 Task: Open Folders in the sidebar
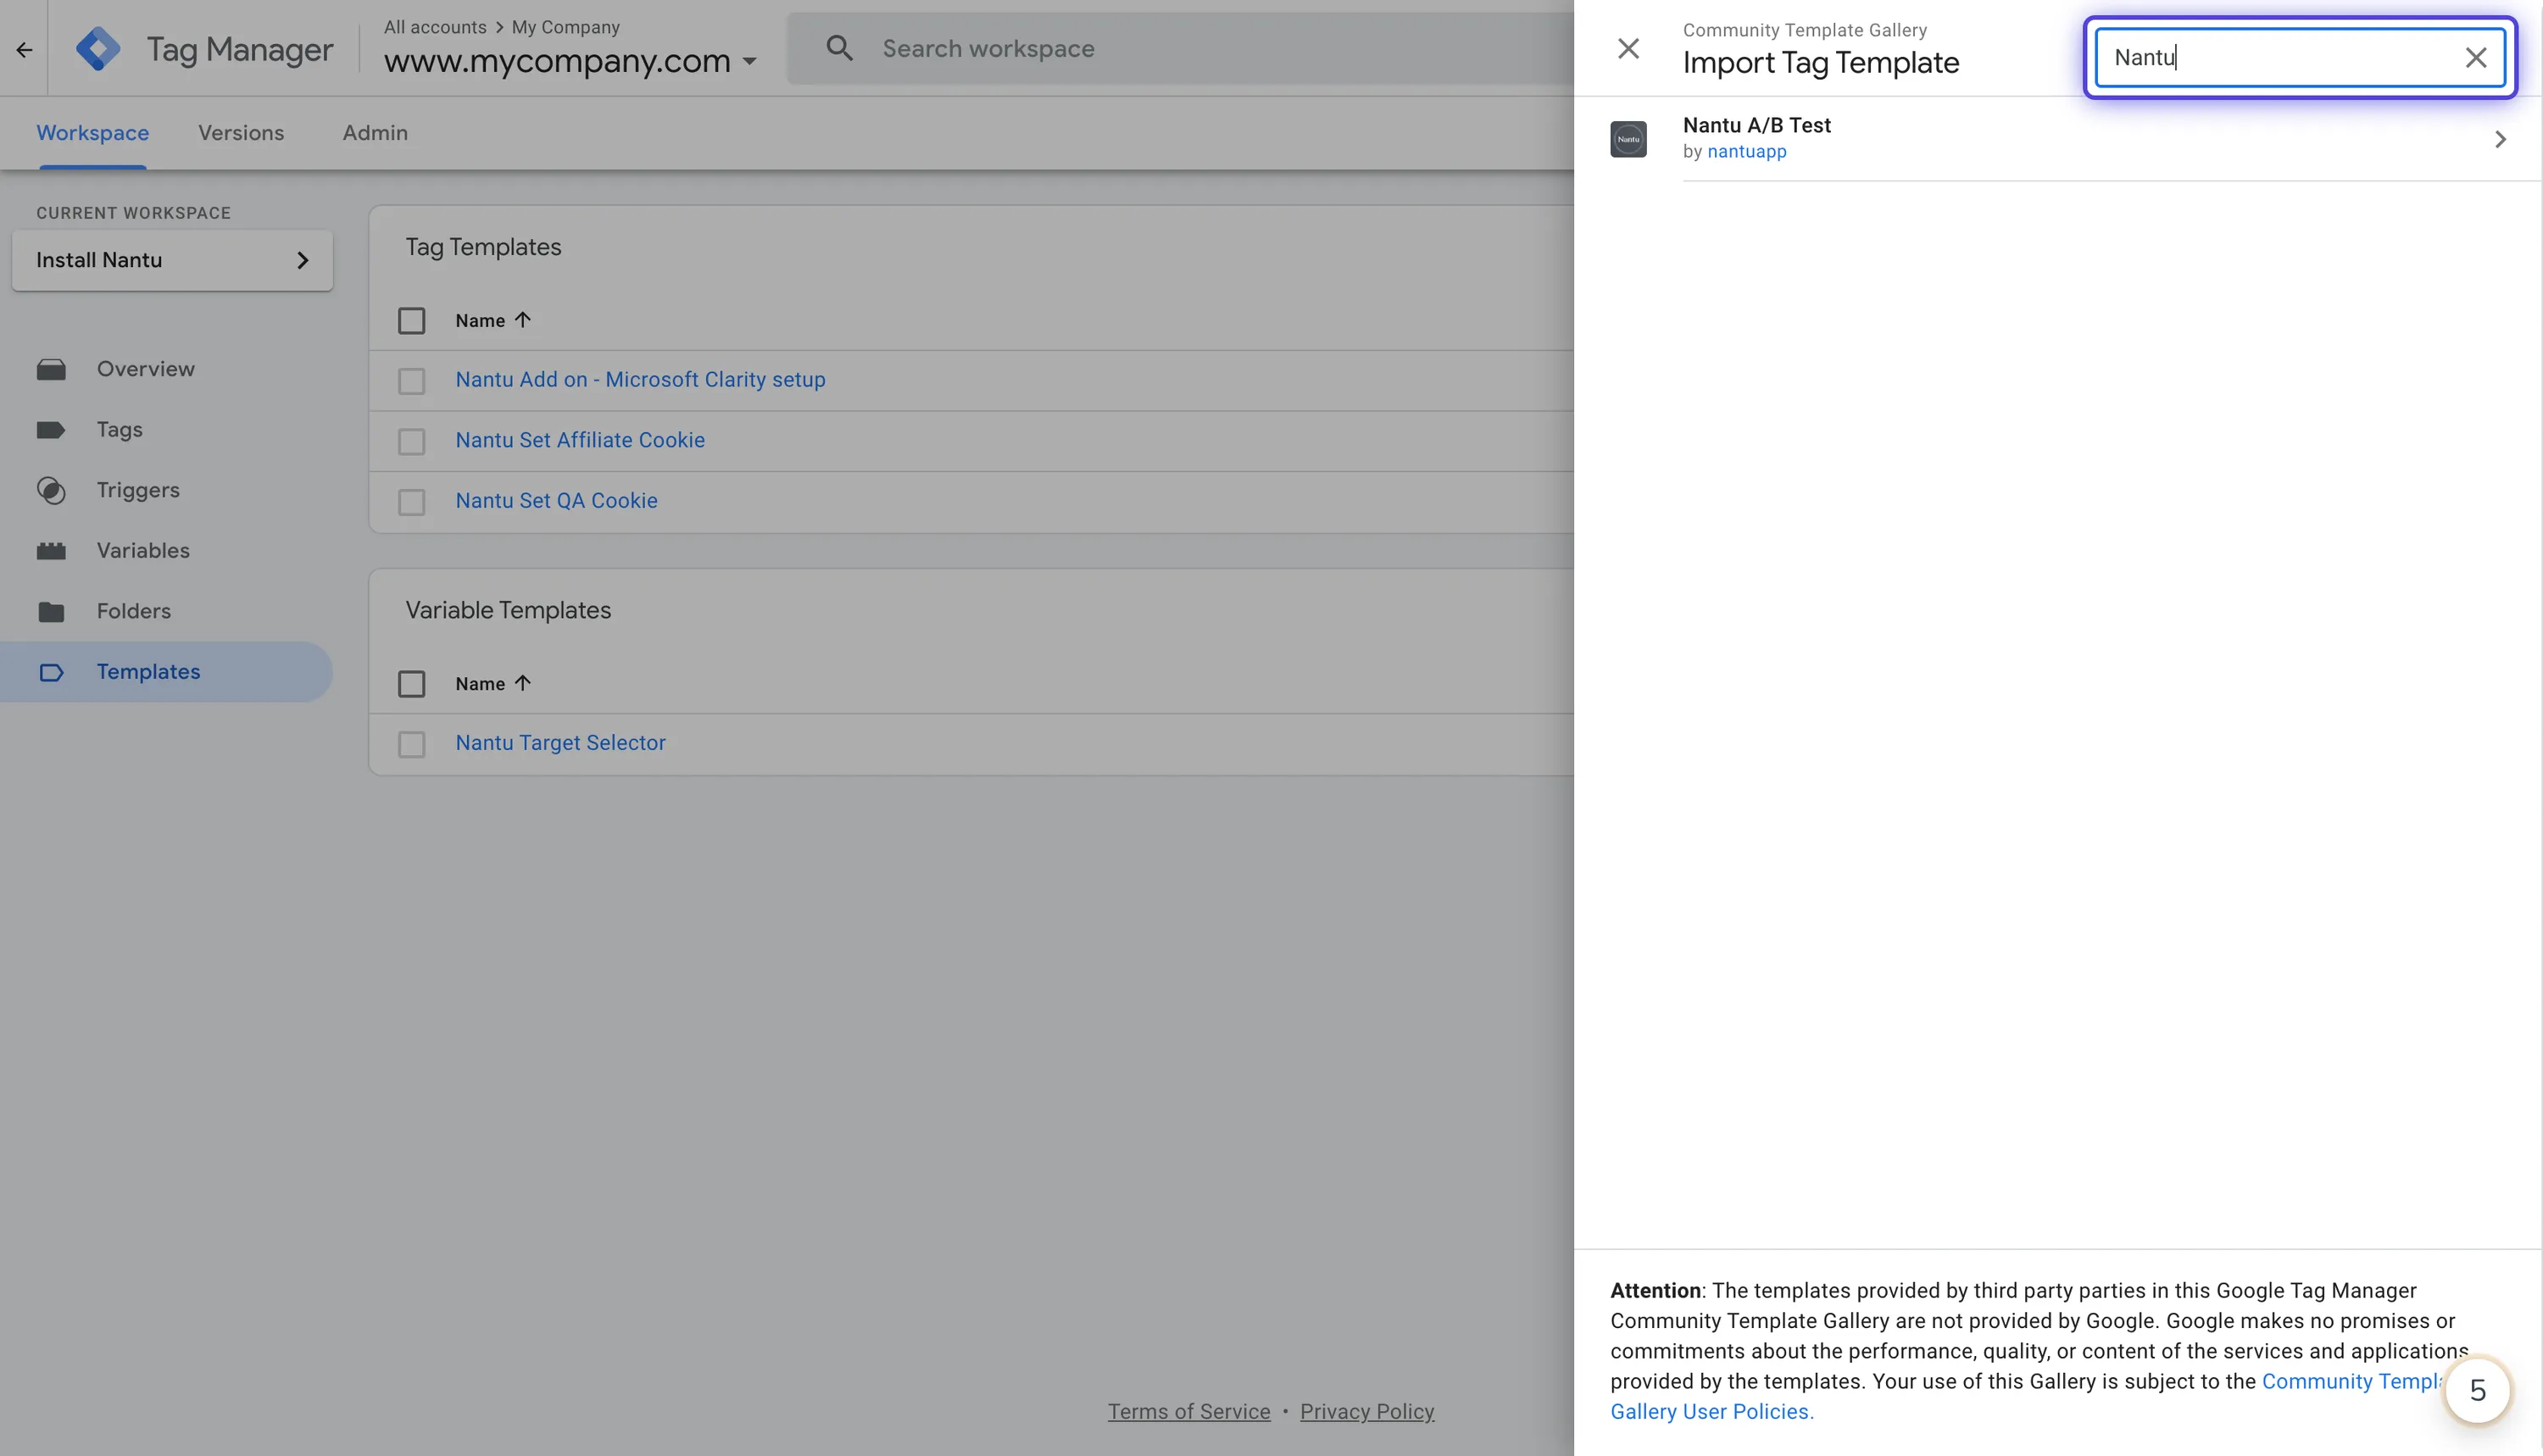click(x=134, y=612)
